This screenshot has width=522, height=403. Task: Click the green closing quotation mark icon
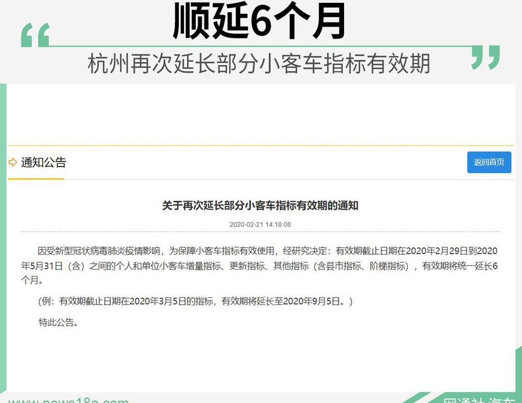pos(485,57)
